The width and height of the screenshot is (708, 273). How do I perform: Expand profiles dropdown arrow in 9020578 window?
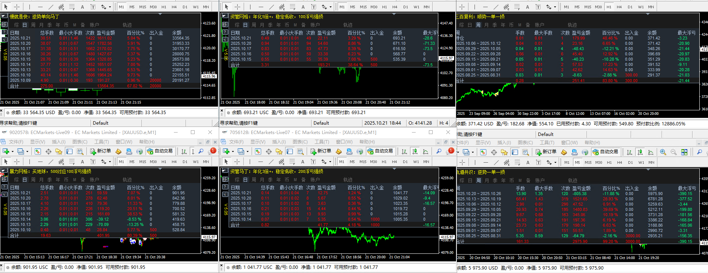[28, 151]
